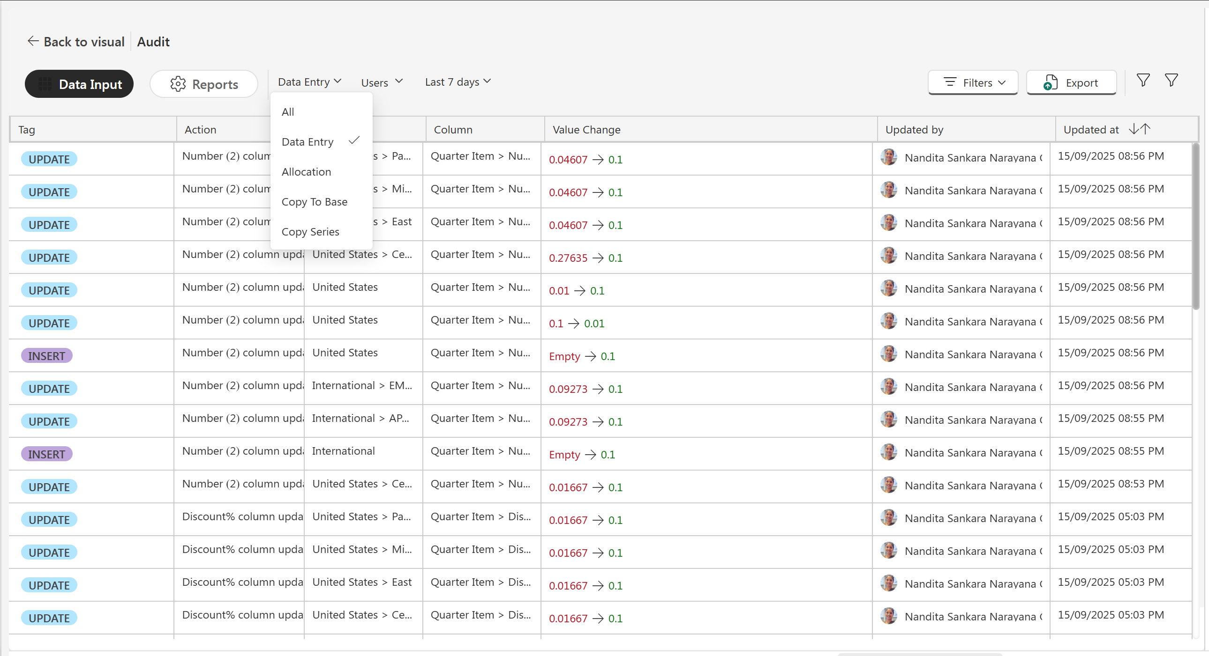
Task: Click the back arrow icon
Action: (x=32, y=41)
